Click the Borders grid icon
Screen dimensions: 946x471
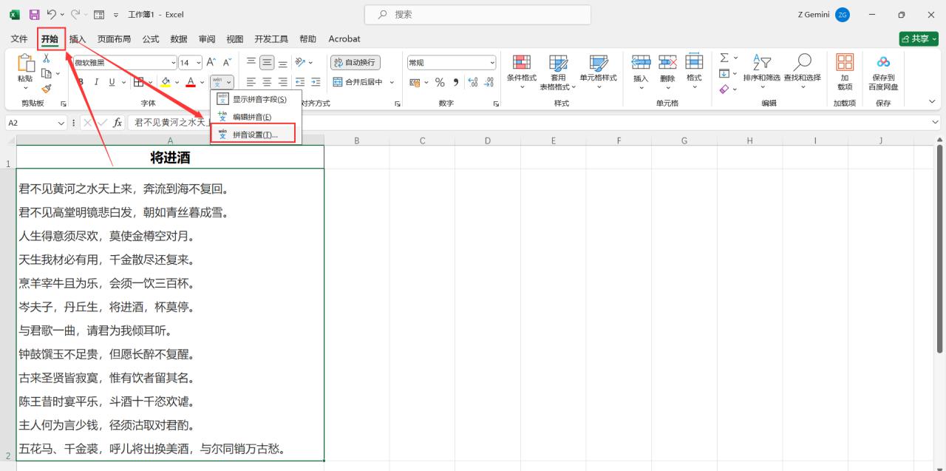140,82
